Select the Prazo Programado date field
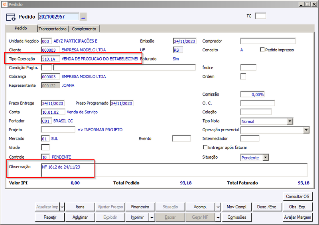 tap(122, 103)
